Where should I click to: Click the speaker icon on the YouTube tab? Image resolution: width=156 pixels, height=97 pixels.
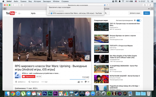click(149, 9)
